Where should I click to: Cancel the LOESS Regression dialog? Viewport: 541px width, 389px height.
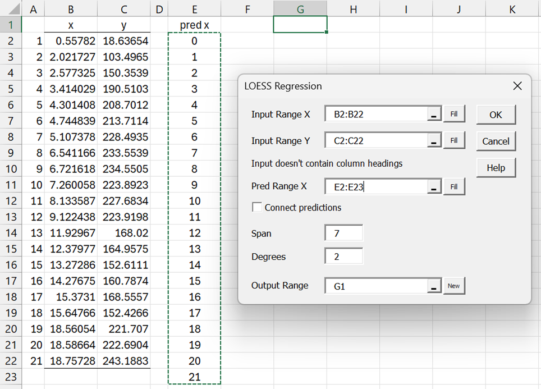pyautogui.click(x=496, y=141)
